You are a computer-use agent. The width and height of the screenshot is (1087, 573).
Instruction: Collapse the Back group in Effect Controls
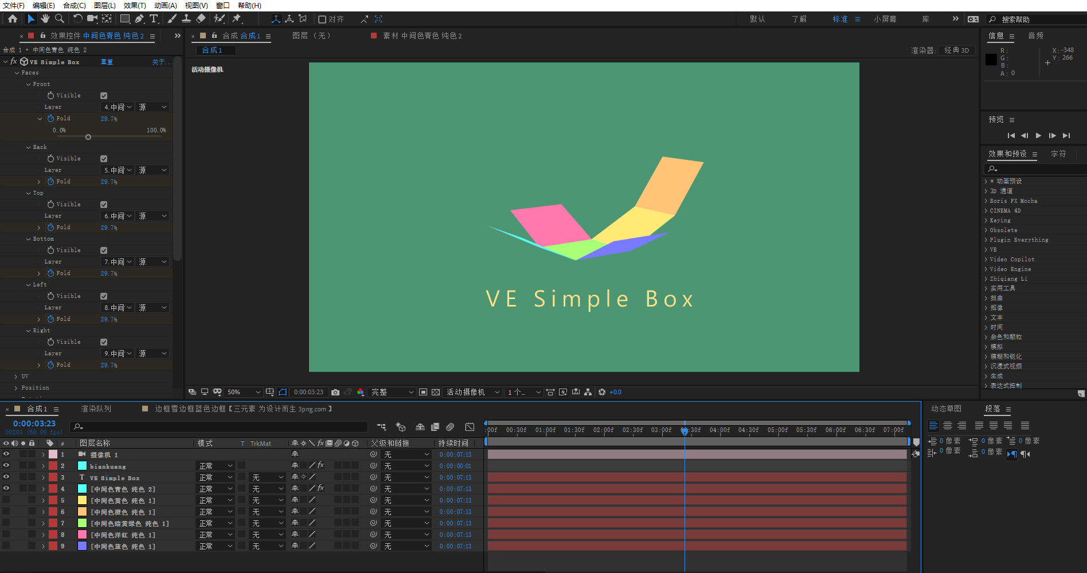(28, 147)
